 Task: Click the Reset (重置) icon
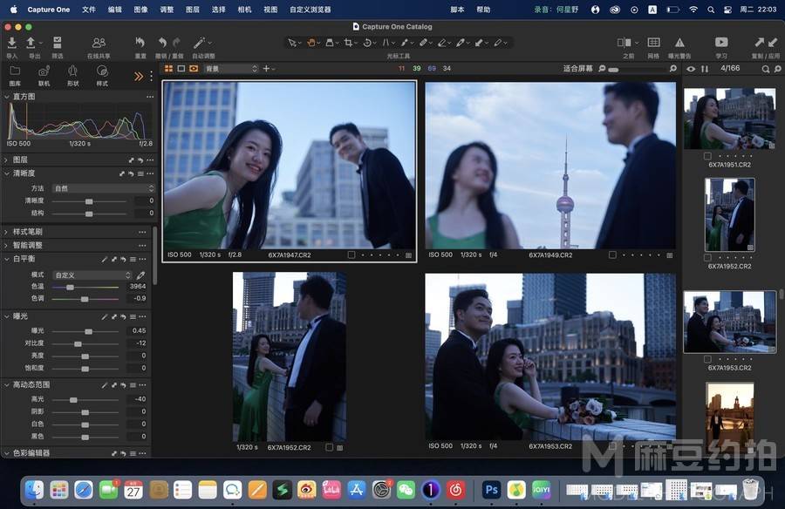140,43
